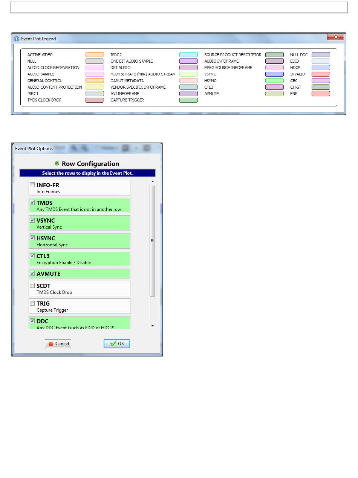This screenshot has height=478, width=358.
Task: Click the ACTIVE VIDEO legend label
Action: [x=40, y=55]
